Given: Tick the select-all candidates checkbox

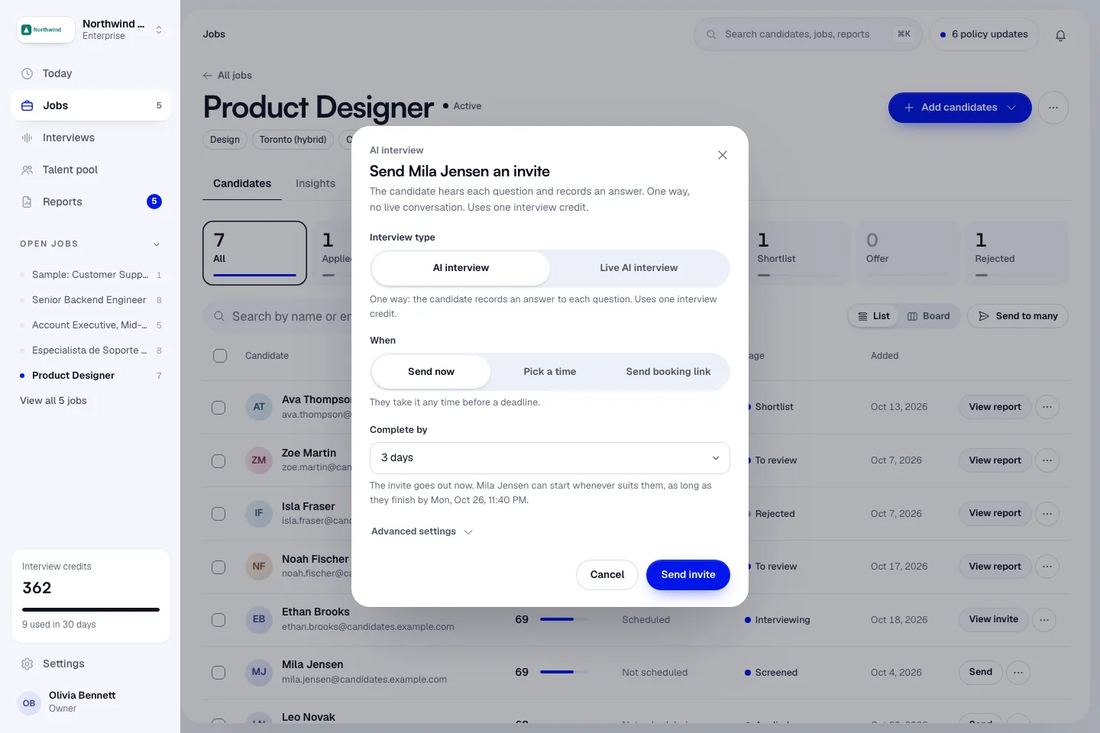Looking at the screenshot, I should point(220,356).
